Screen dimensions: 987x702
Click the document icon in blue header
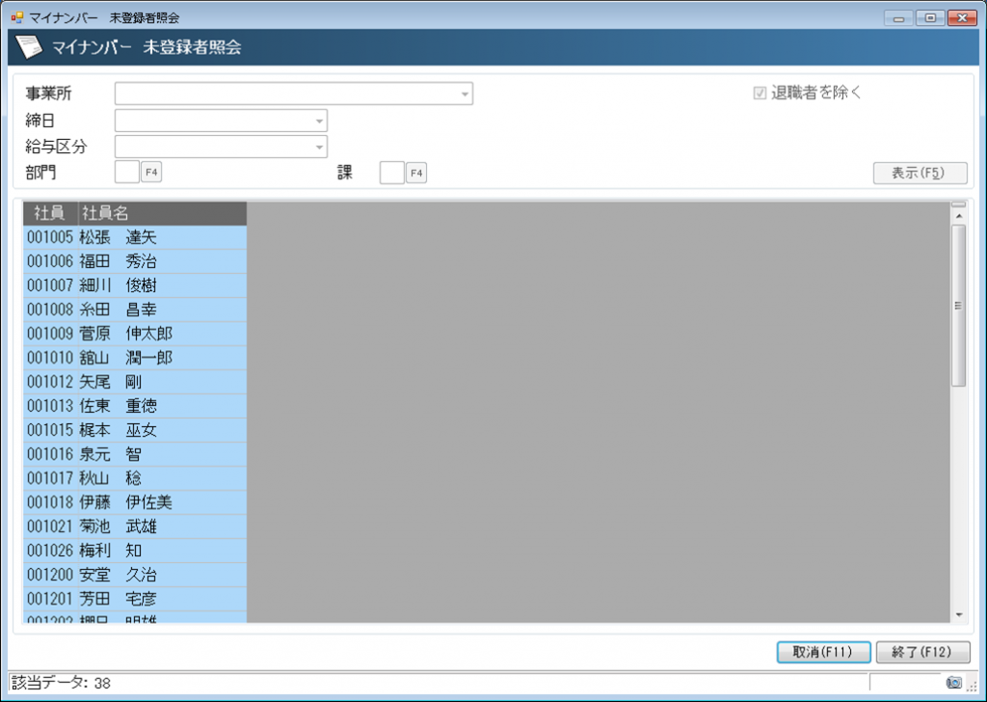pyautogui.click(x=30, y=47)
